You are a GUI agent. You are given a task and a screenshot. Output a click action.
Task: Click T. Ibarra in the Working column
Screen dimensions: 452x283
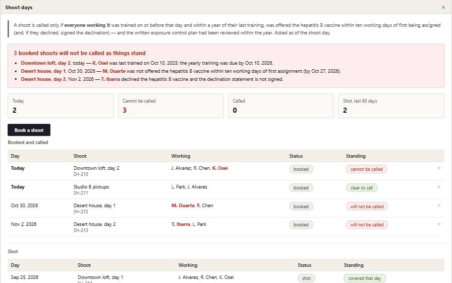point(181,224)
